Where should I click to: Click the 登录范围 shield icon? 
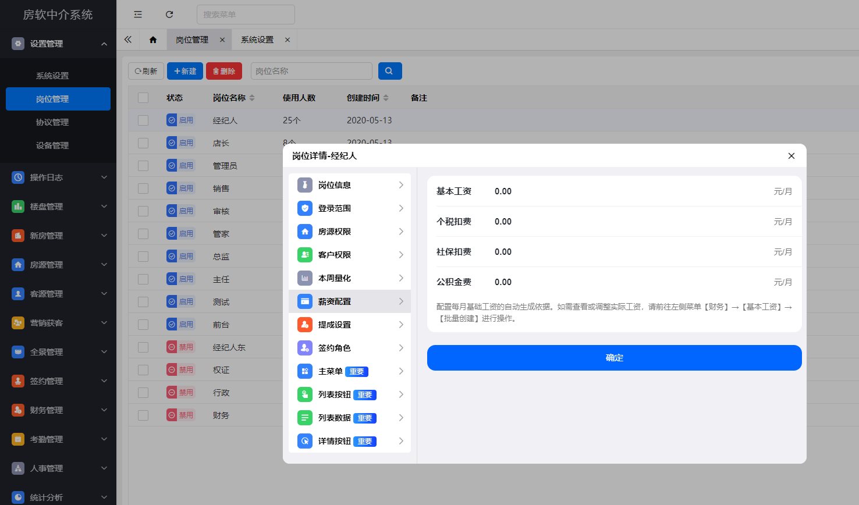305,208
